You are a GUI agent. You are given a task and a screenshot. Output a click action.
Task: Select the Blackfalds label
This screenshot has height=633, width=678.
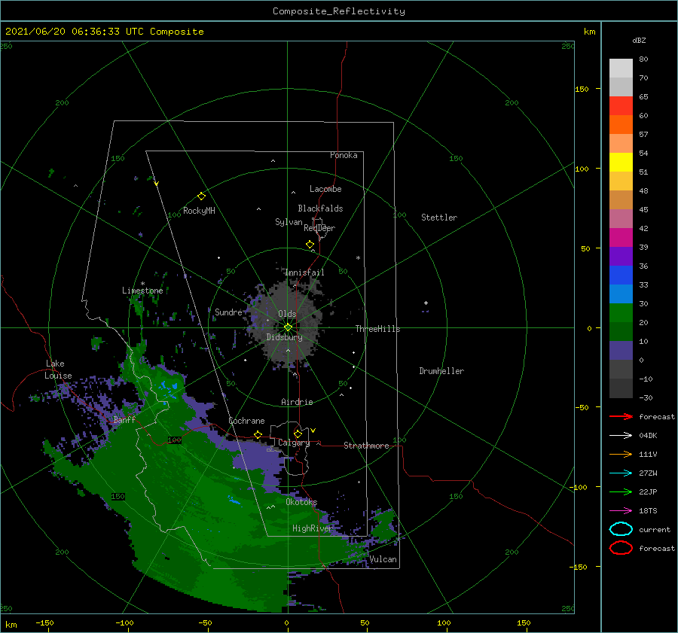click(x=320, y=208)
